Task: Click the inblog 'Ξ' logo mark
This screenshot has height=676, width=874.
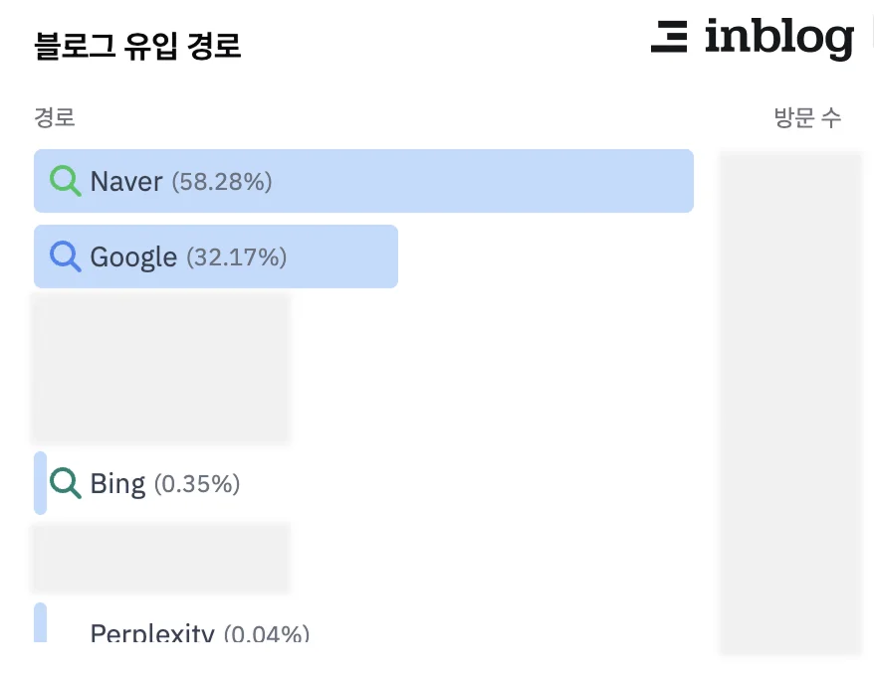Action: 671,37
